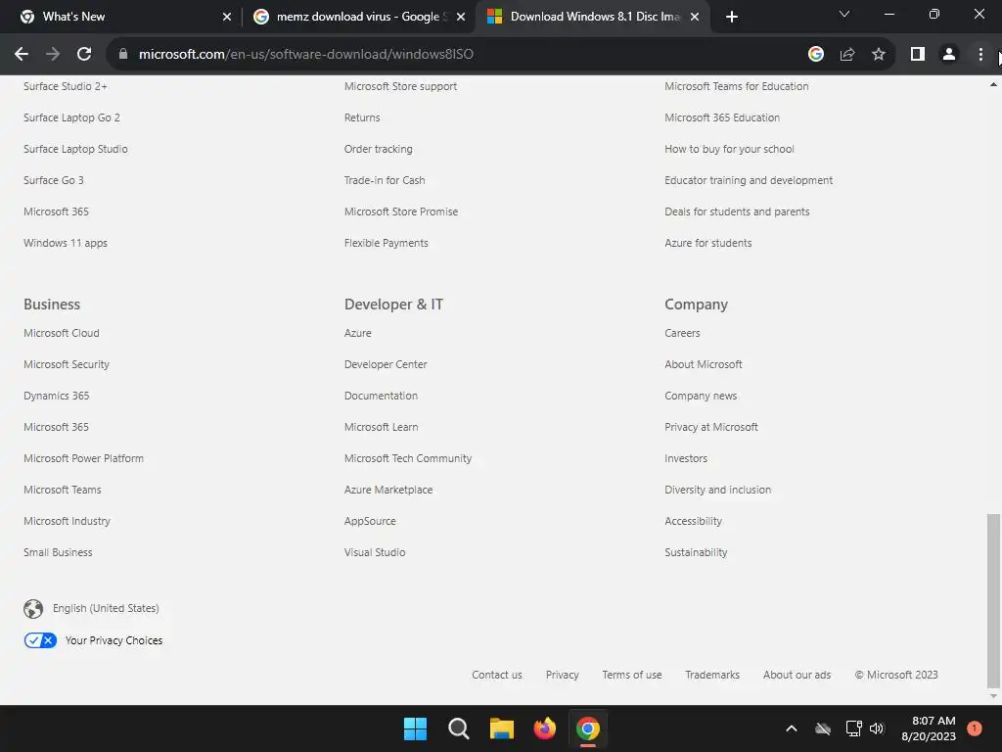Open the taskbar clock and date
Screen dimensions: 1002x752
pos(929,728)
